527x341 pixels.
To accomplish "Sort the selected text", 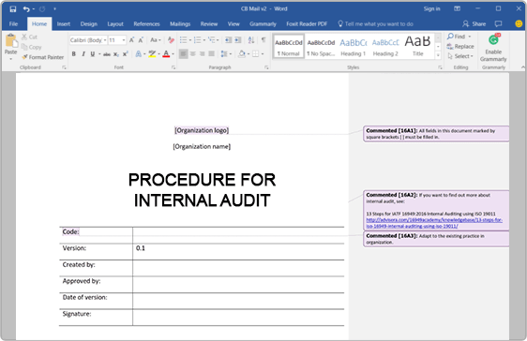I will (x=251, y=40).
